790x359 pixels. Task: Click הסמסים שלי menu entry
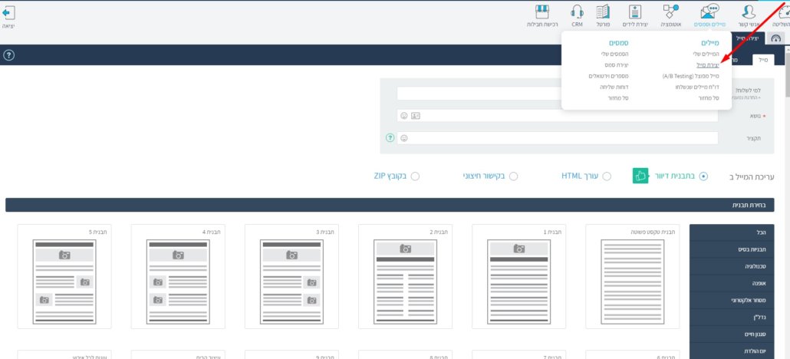tap(615, 54)
